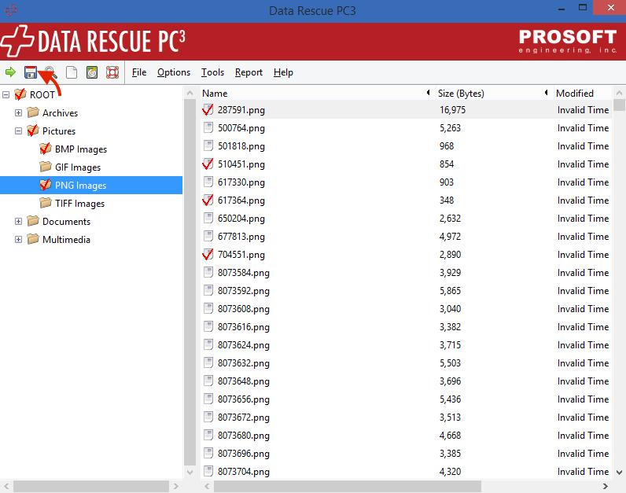Select the 8073704.png file row
626x493 pixels.
pos(406,472)
